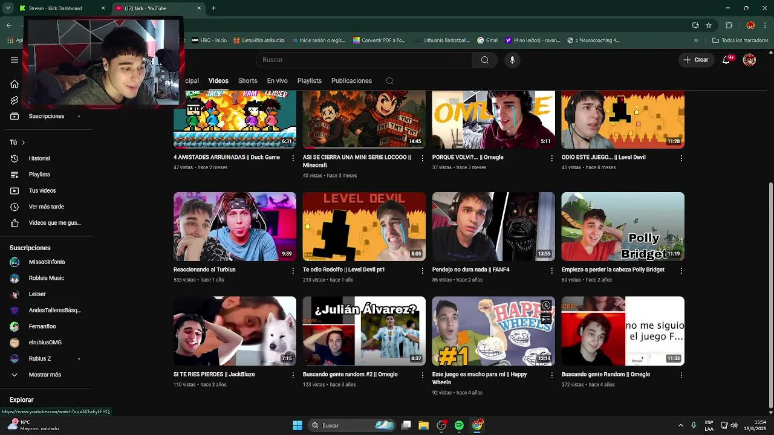The image size is (774, 435).
Task: Switch to the Videos tab
Action: tap(218, 81)
